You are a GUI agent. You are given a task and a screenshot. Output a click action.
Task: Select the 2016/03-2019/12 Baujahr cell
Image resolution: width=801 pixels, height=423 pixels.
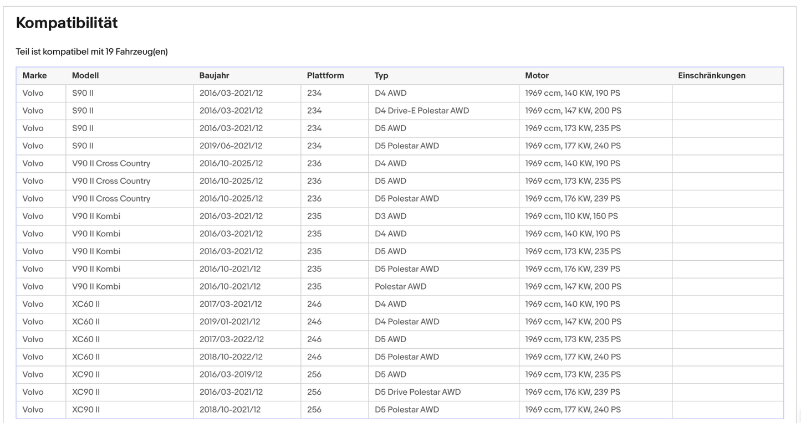coord(231,374)
